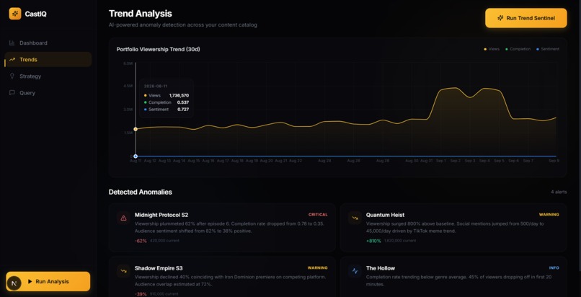581x297 pixels.
Task: Click the CastIQ logo icon
Action: pos(15,14)
